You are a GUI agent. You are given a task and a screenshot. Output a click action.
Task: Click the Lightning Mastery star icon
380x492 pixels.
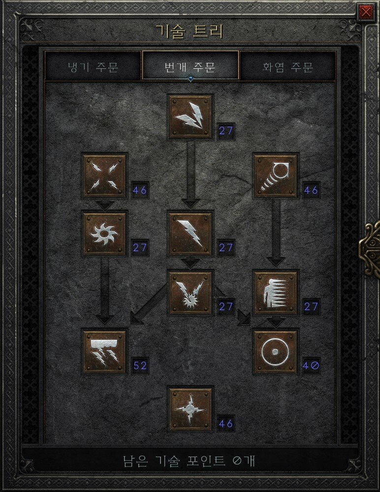190,409
